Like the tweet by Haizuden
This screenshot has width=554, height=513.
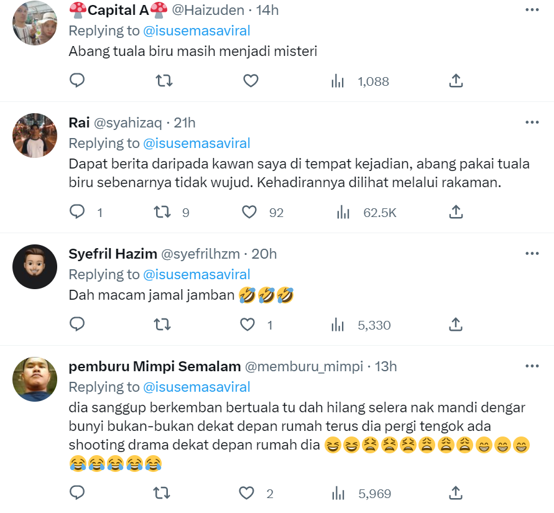(x=251, y=81)
